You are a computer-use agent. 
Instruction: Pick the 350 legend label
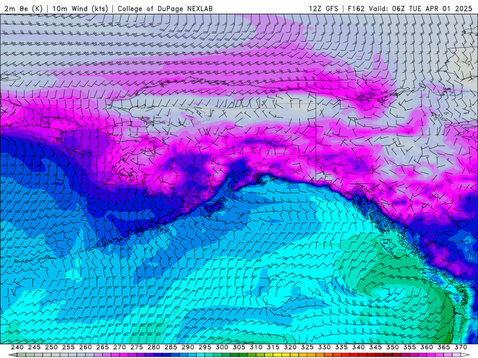(393, 347)
